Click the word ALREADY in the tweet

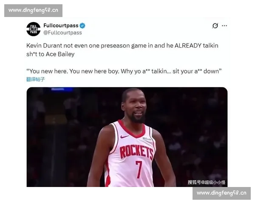tap(188, 45)
